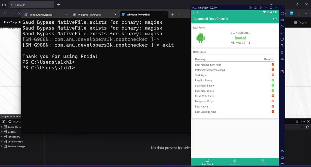
Task: Stop page loading with browser X button
Action: click(x=19, y=13)
